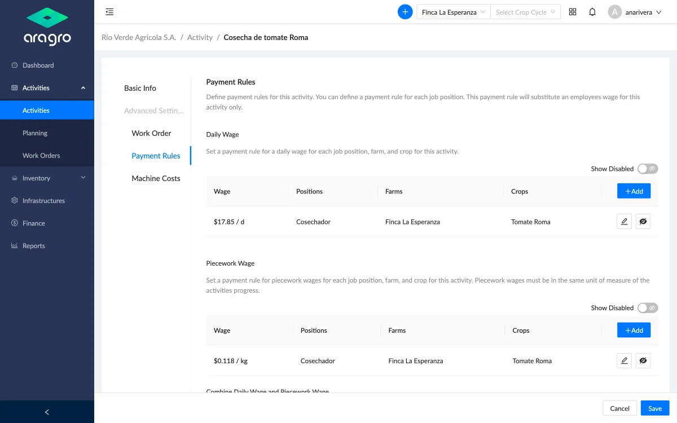Select Activities submenu item
Image resolution: width=677 pixels, height=423 pixels.
pos(47,111)
